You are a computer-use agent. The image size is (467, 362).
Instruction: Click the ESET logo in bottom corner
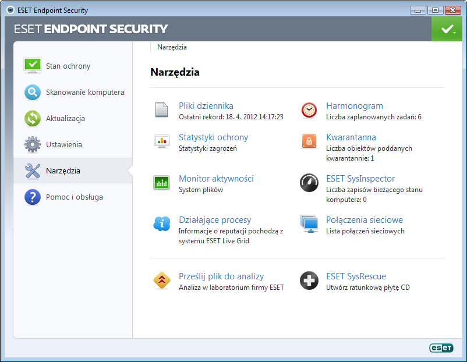pyautogui.click(x=441, y=347)
